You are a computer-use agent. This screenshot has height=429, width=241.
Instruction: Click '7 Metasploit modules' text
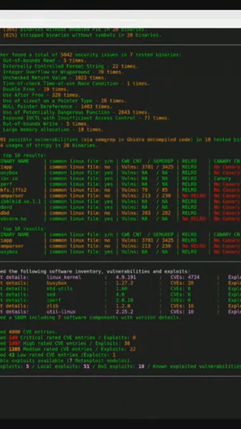100,361
